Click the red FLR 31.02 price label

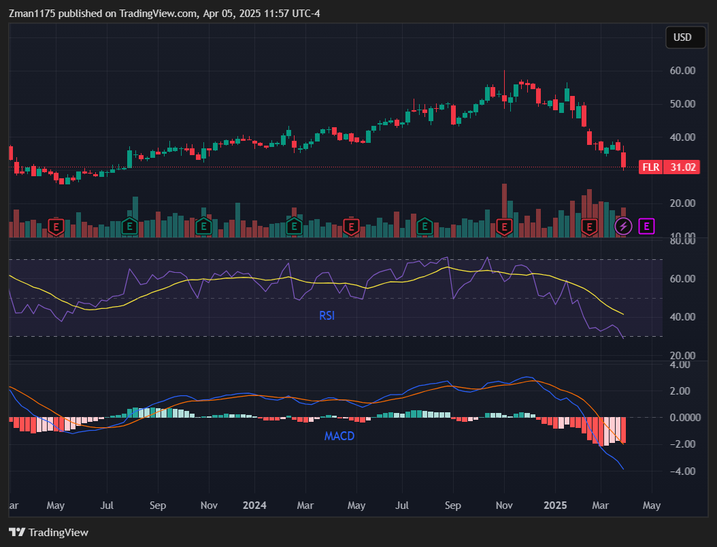click(x=669, y=167)
